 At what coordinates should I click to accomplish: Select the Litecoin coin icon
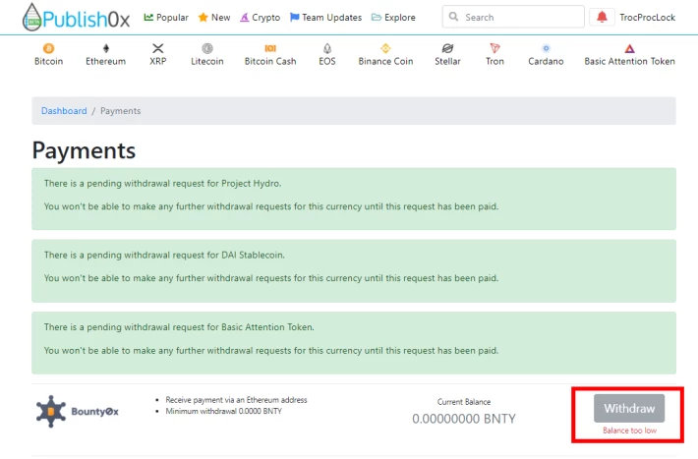tap(207, 48)
